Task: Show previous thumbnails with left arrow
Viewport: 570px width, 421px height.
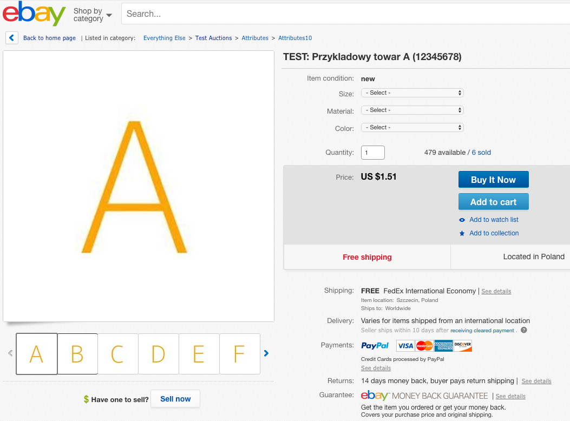Action: (x=10, y=353)
